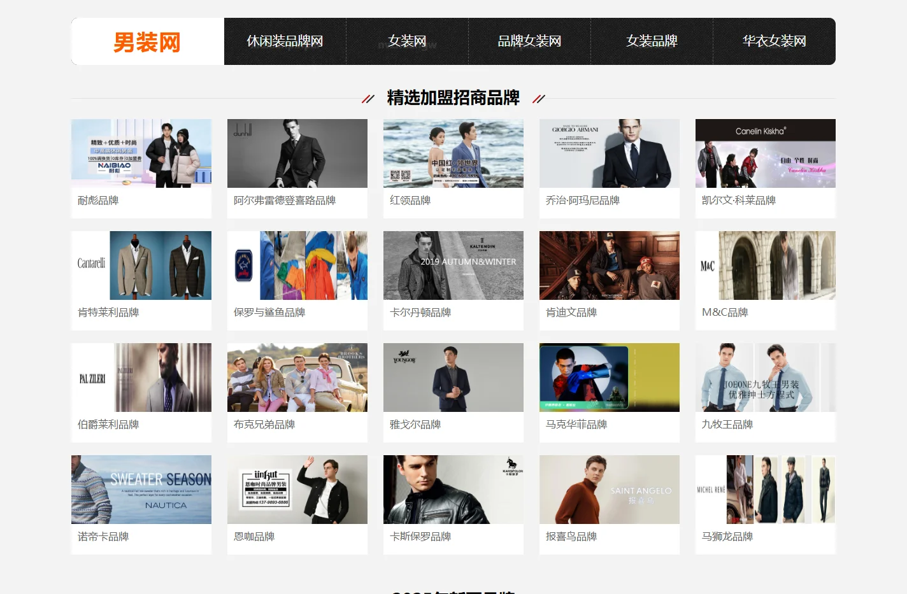Open the 恩咖 black jacket thumbnail
907x594 pixels.
(297, 490)
